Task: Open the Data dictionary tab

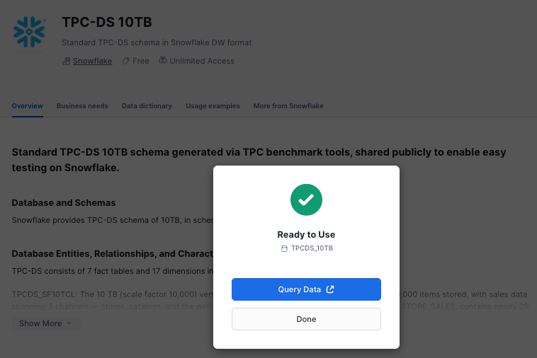Action: 147,106
